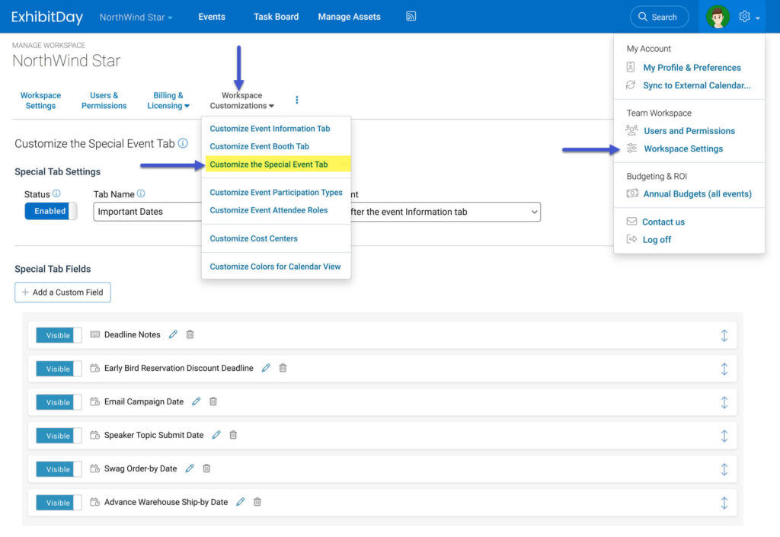Click reorder arrows for Swag Order-by Date

click(x=724, y=469)
